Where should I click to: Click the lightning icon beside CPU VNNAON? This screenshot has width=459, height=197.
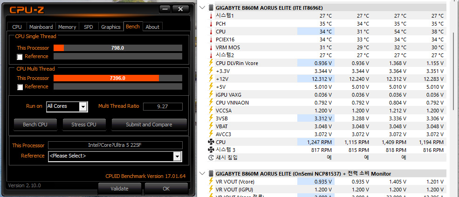pyautogui.click(x=211, y=102)
